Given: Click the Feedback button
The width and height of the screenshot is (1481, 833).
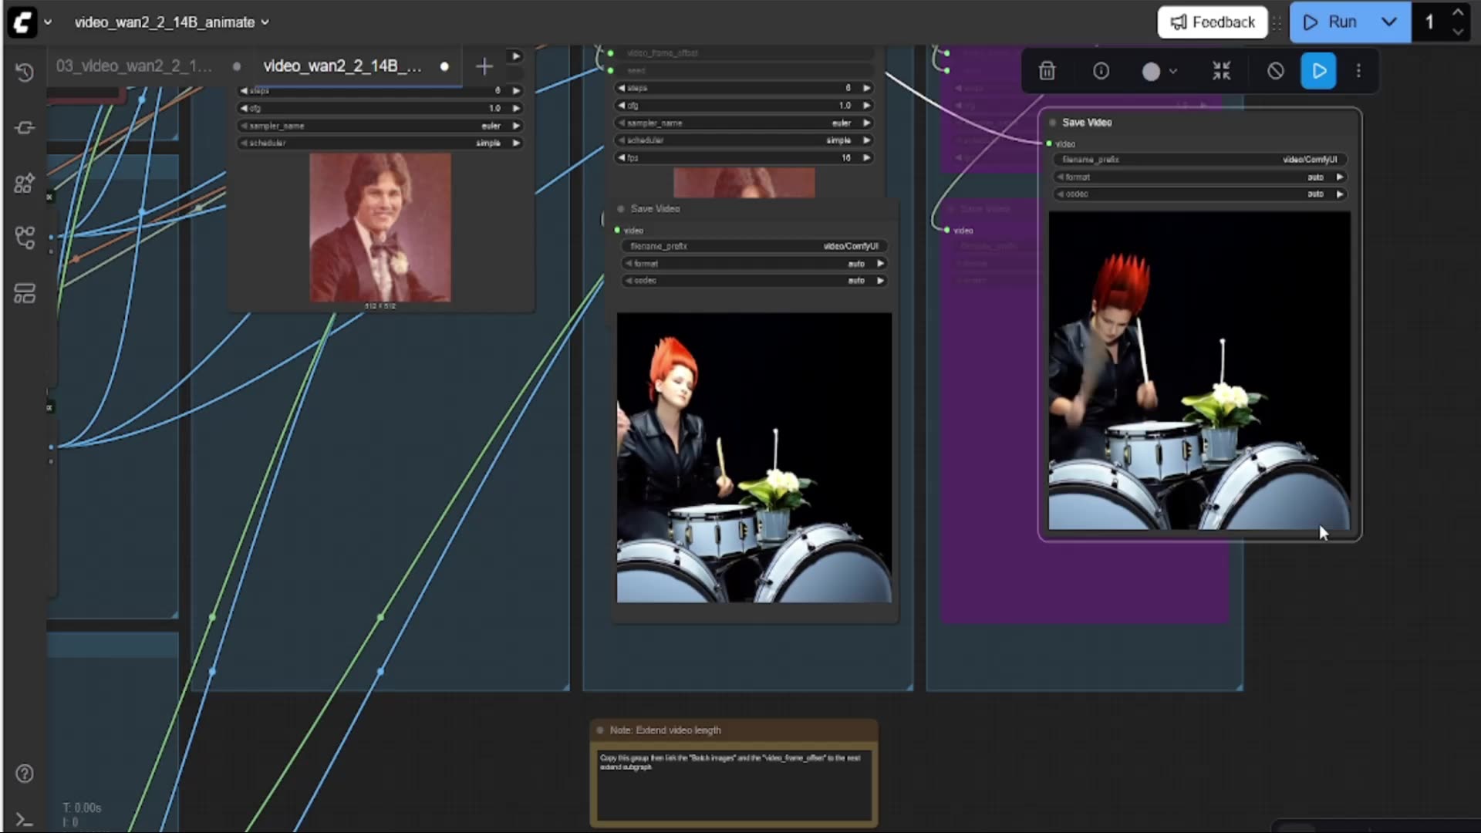Looking at the screenshot, I should click(x=1212, y=22).
